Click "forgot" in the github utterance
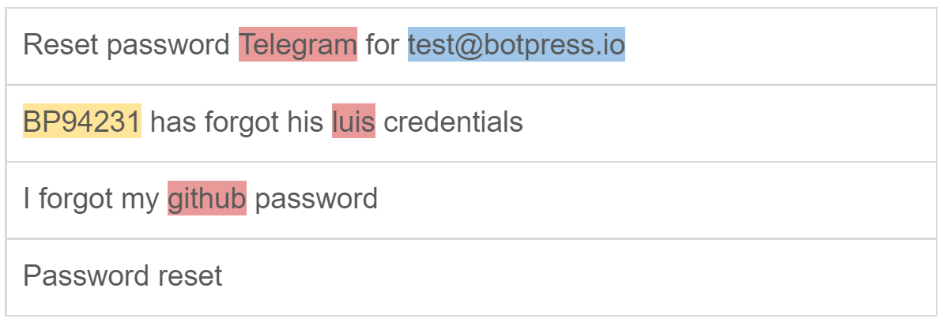 pos(75,199)
